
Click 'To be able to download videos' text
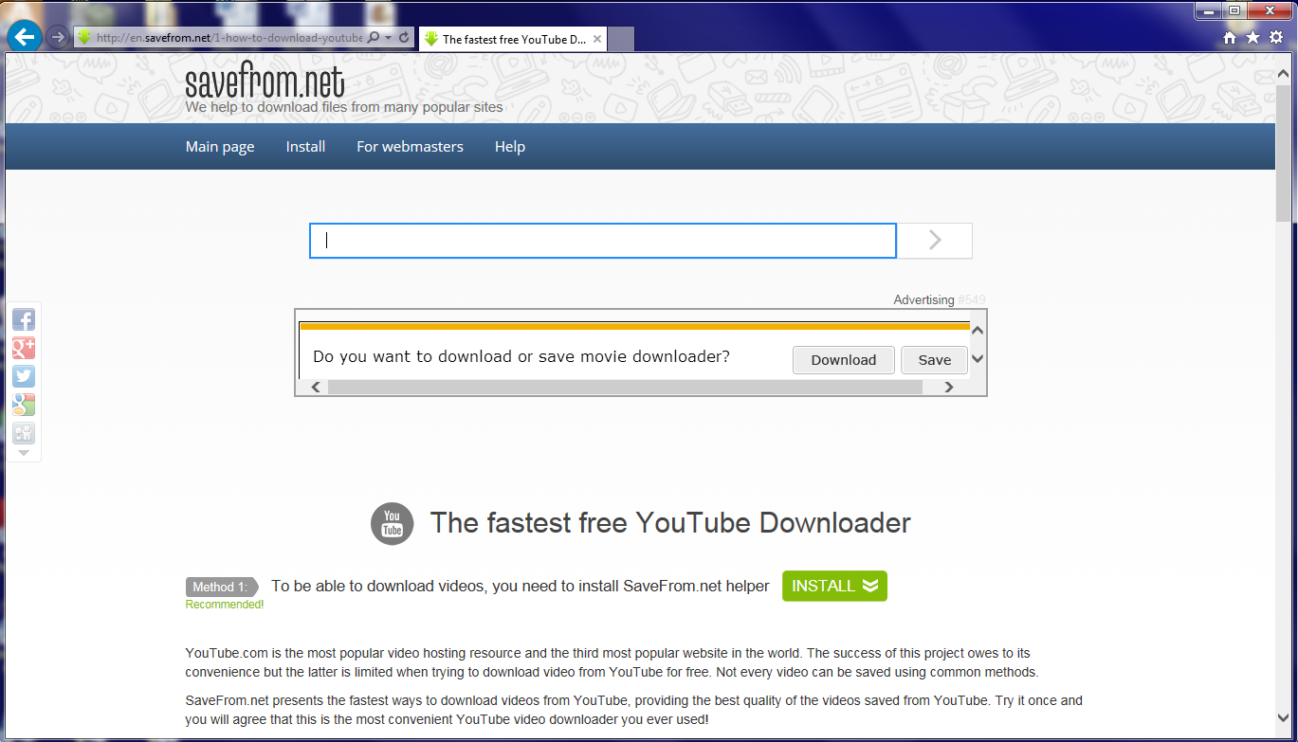point(521,587)
